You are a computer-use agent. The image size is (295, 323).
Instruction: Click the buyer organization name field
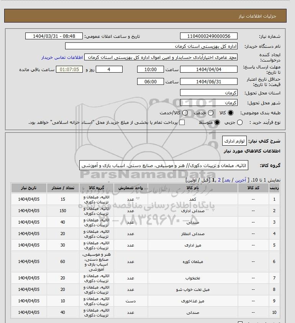coord(151,46)
